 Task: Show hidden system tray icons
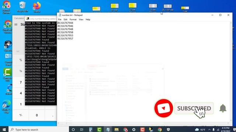[209, 129]
